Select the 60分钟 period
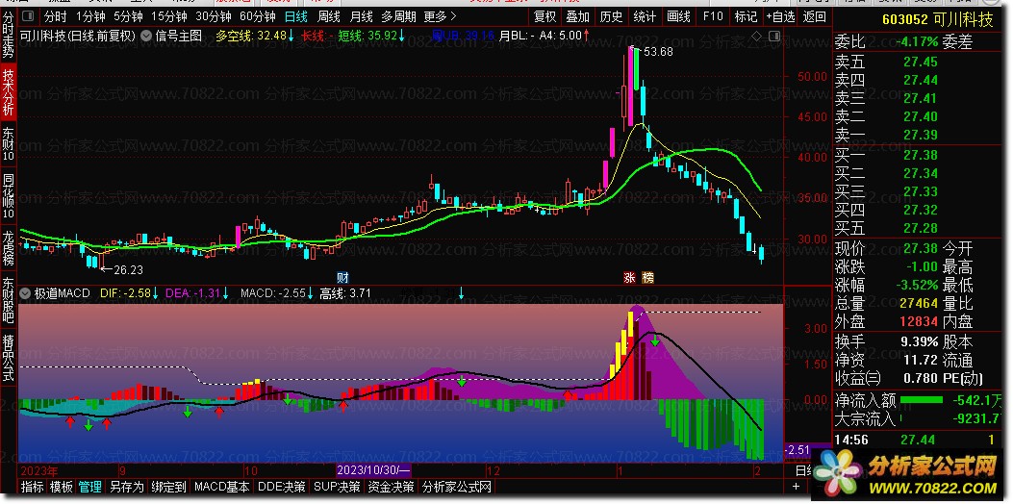Image resolution: width=1013 pixels, height=504 pixels. [257, 16]
